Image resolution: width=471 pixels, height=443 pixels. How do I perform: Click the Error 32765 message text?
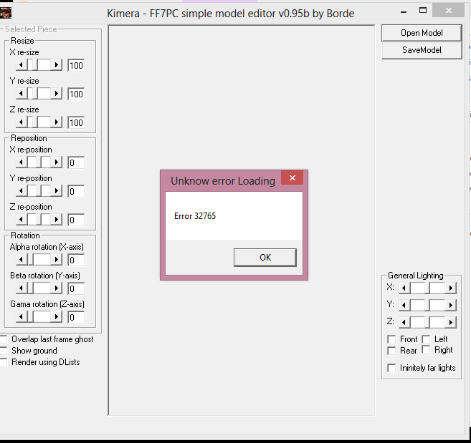point(195,216)
